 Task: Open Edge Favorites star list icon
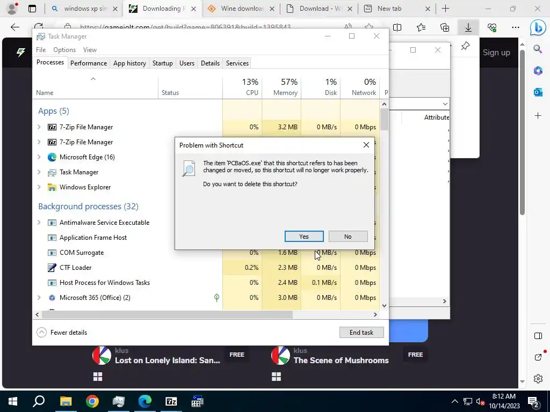point(421,27)
